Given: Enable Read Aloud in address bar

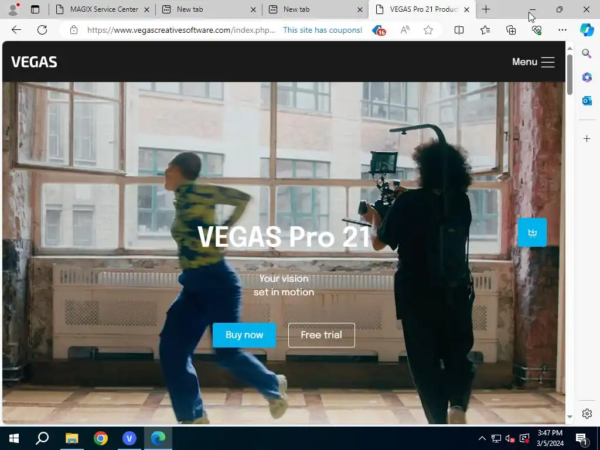Looking at the screenshot, I should [x=405, y=30].
